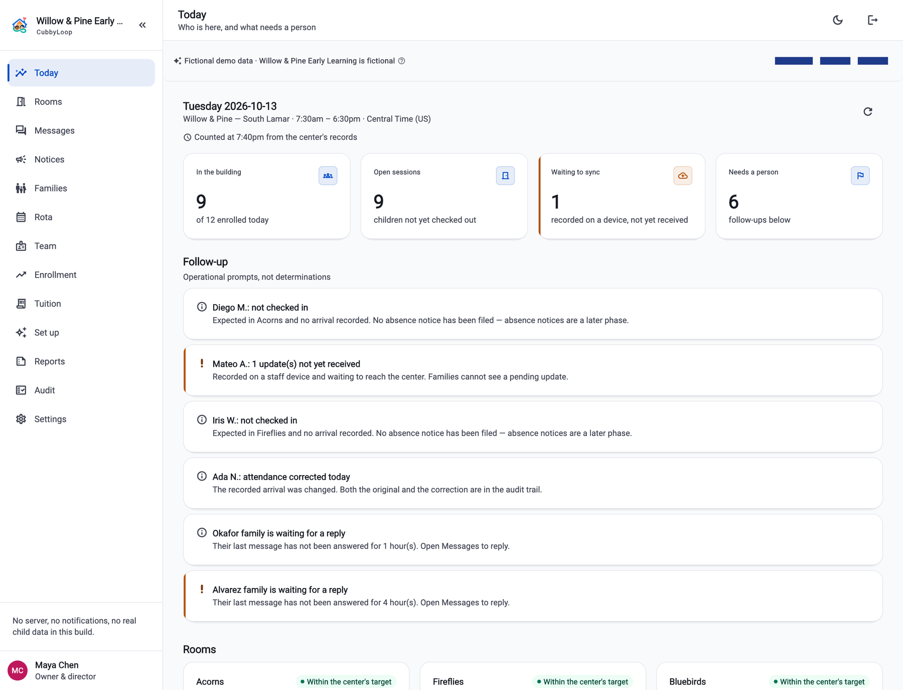Select the Bluebirds room card
Viewport: 903px width, 690px height.
tap(770, 676)
